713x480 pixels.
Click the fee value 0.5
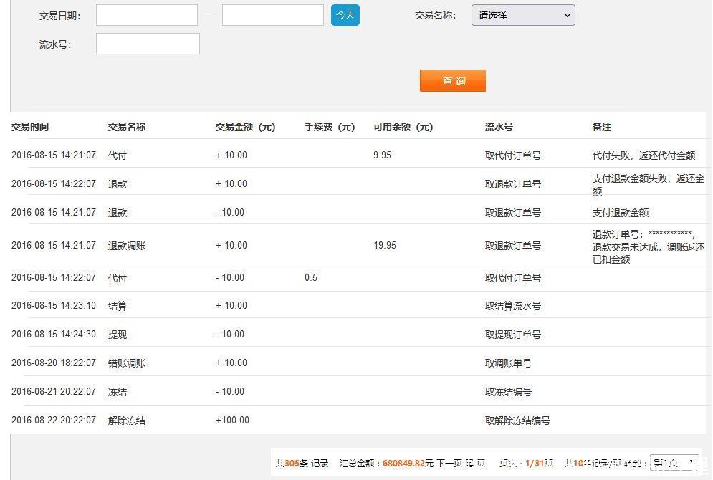coord(311,277)
